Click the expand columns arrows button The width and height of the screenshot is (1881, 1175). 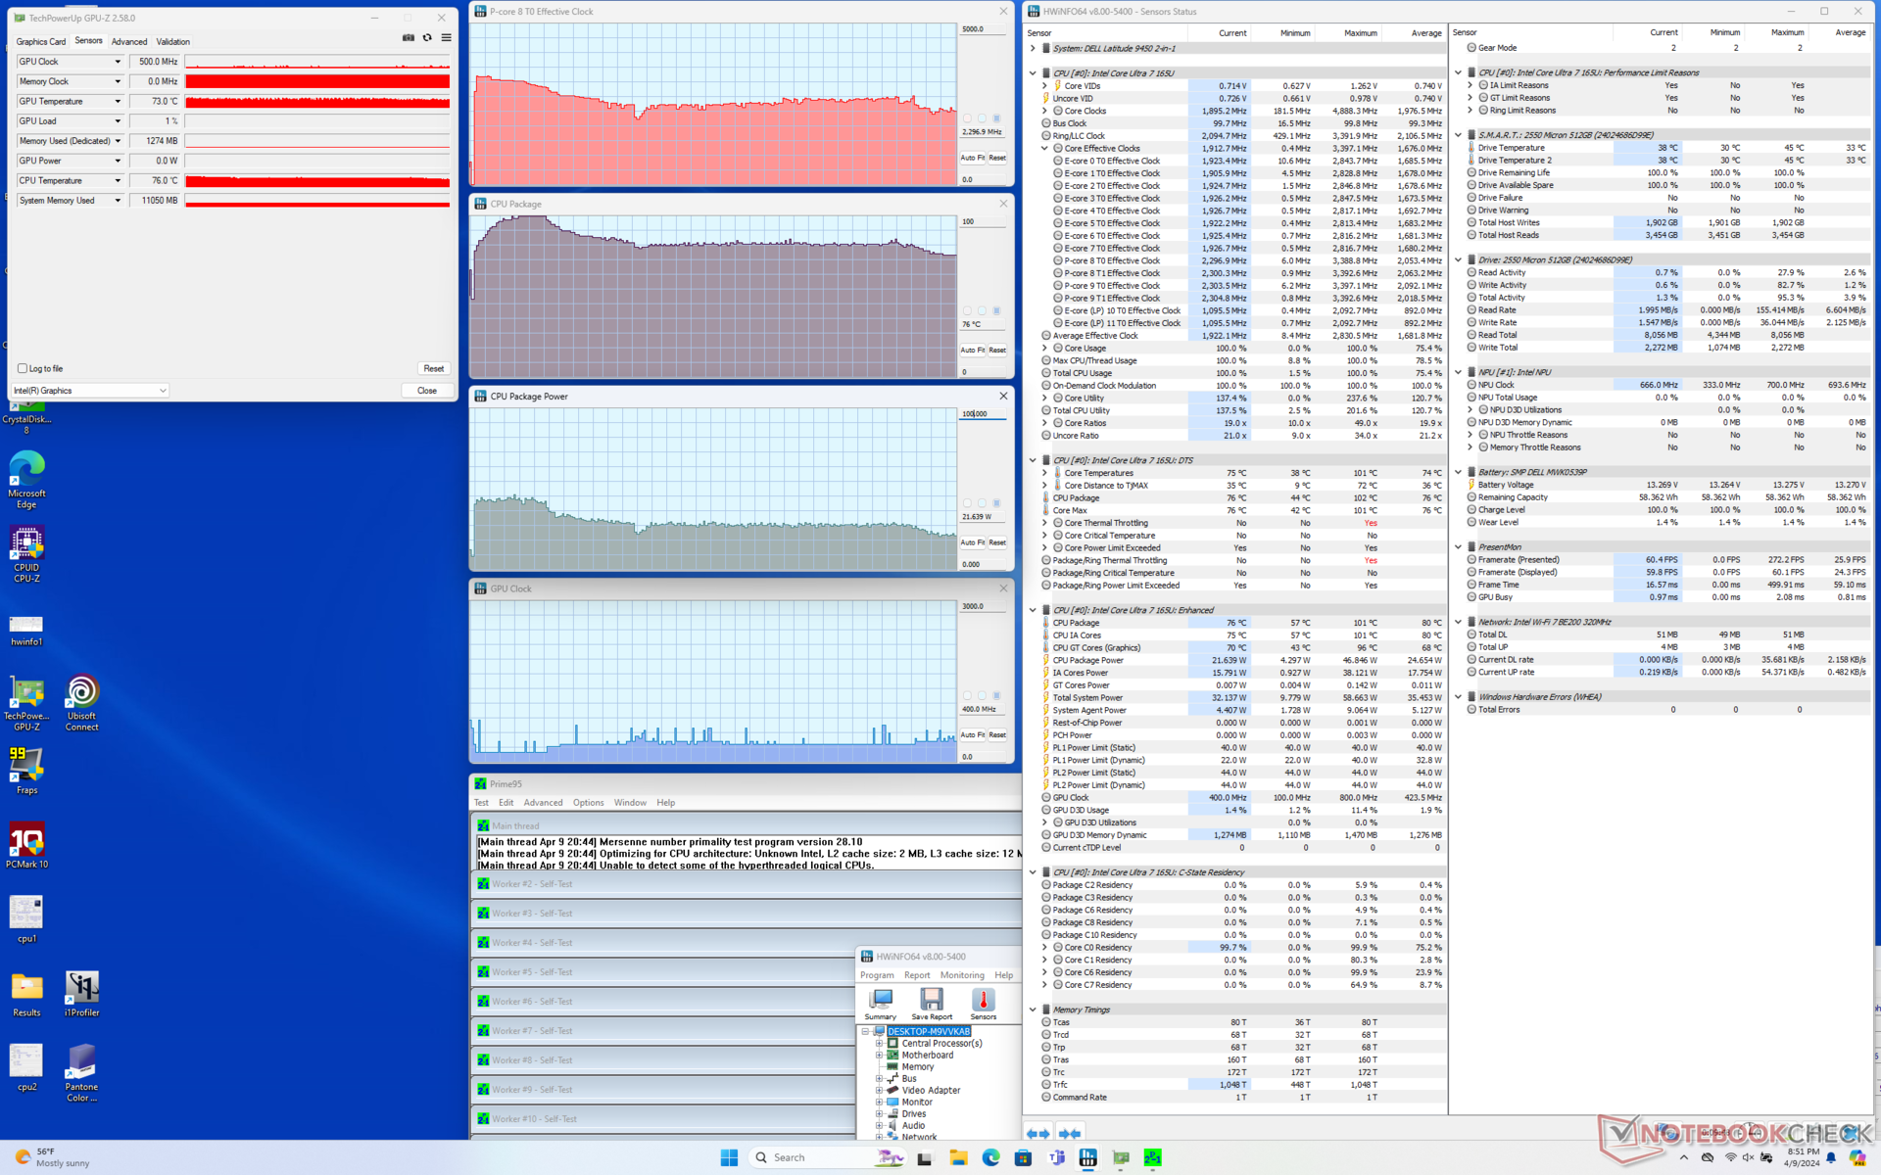point(1039,1134)
